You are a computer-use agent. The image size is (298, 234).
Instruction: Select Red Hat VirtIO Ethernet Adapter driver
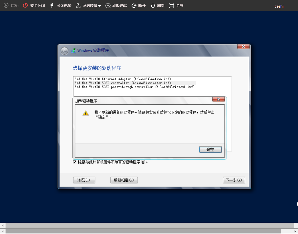click(x=123, y=79)
